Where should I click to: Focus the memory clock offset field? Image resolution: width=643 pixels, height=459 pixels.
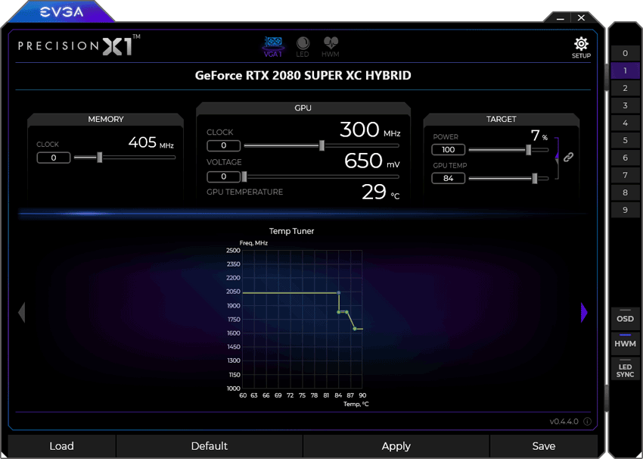click(53, 158)
